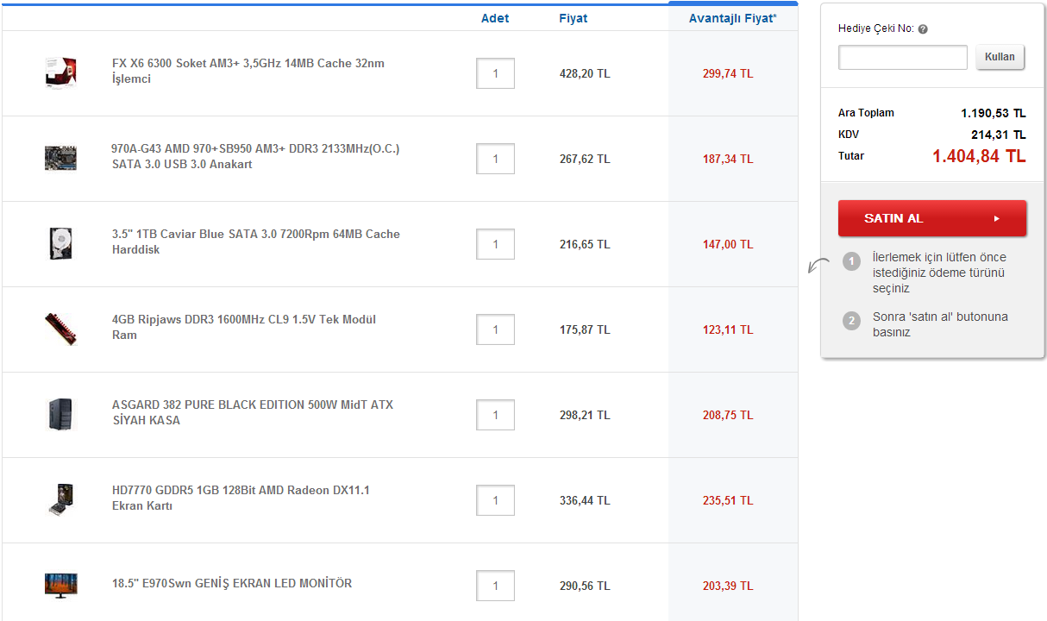
Task: Click quantity box for the 970A-G43 motherboard
Action: (x=495, y=159)
